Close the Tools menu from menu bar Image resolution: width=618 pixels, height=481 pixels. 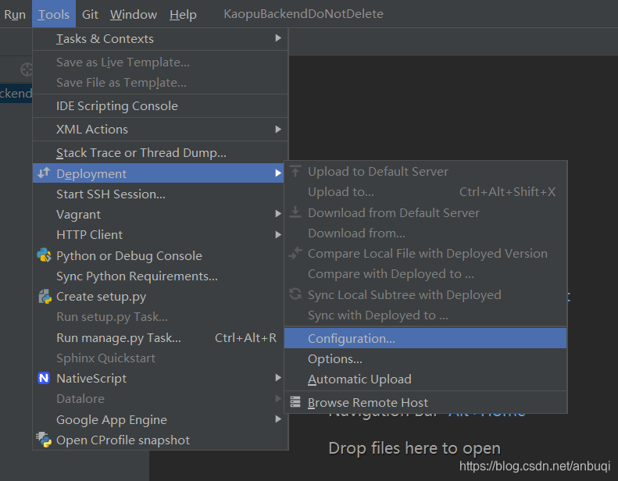[54, 14]
